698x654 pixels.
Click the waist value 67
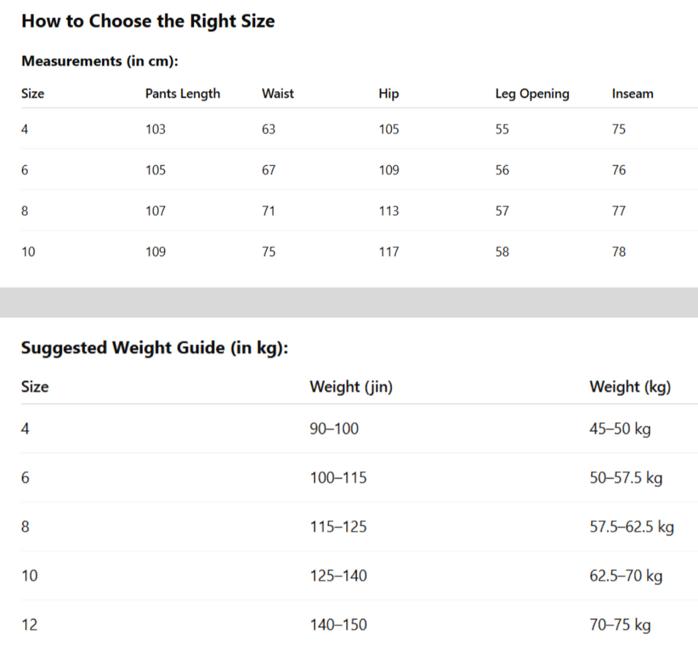pos(268,170)
